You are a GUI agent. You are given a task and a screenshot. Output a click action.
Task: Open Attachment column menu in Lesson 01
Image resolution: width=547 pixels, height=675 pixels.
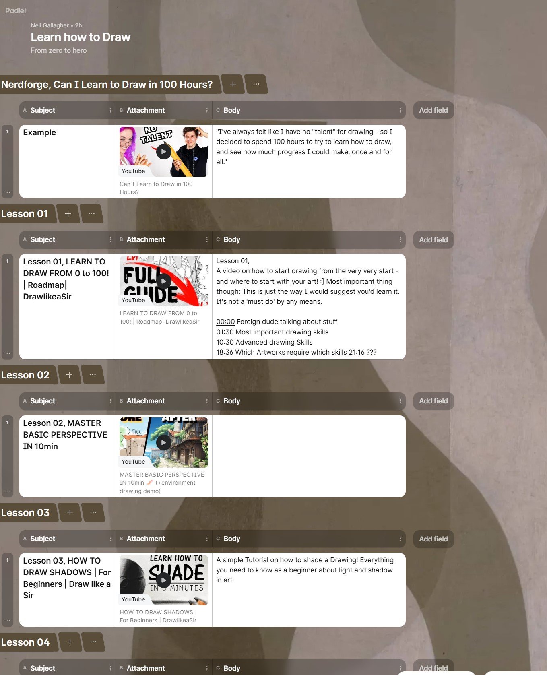[x=207, y=239]
